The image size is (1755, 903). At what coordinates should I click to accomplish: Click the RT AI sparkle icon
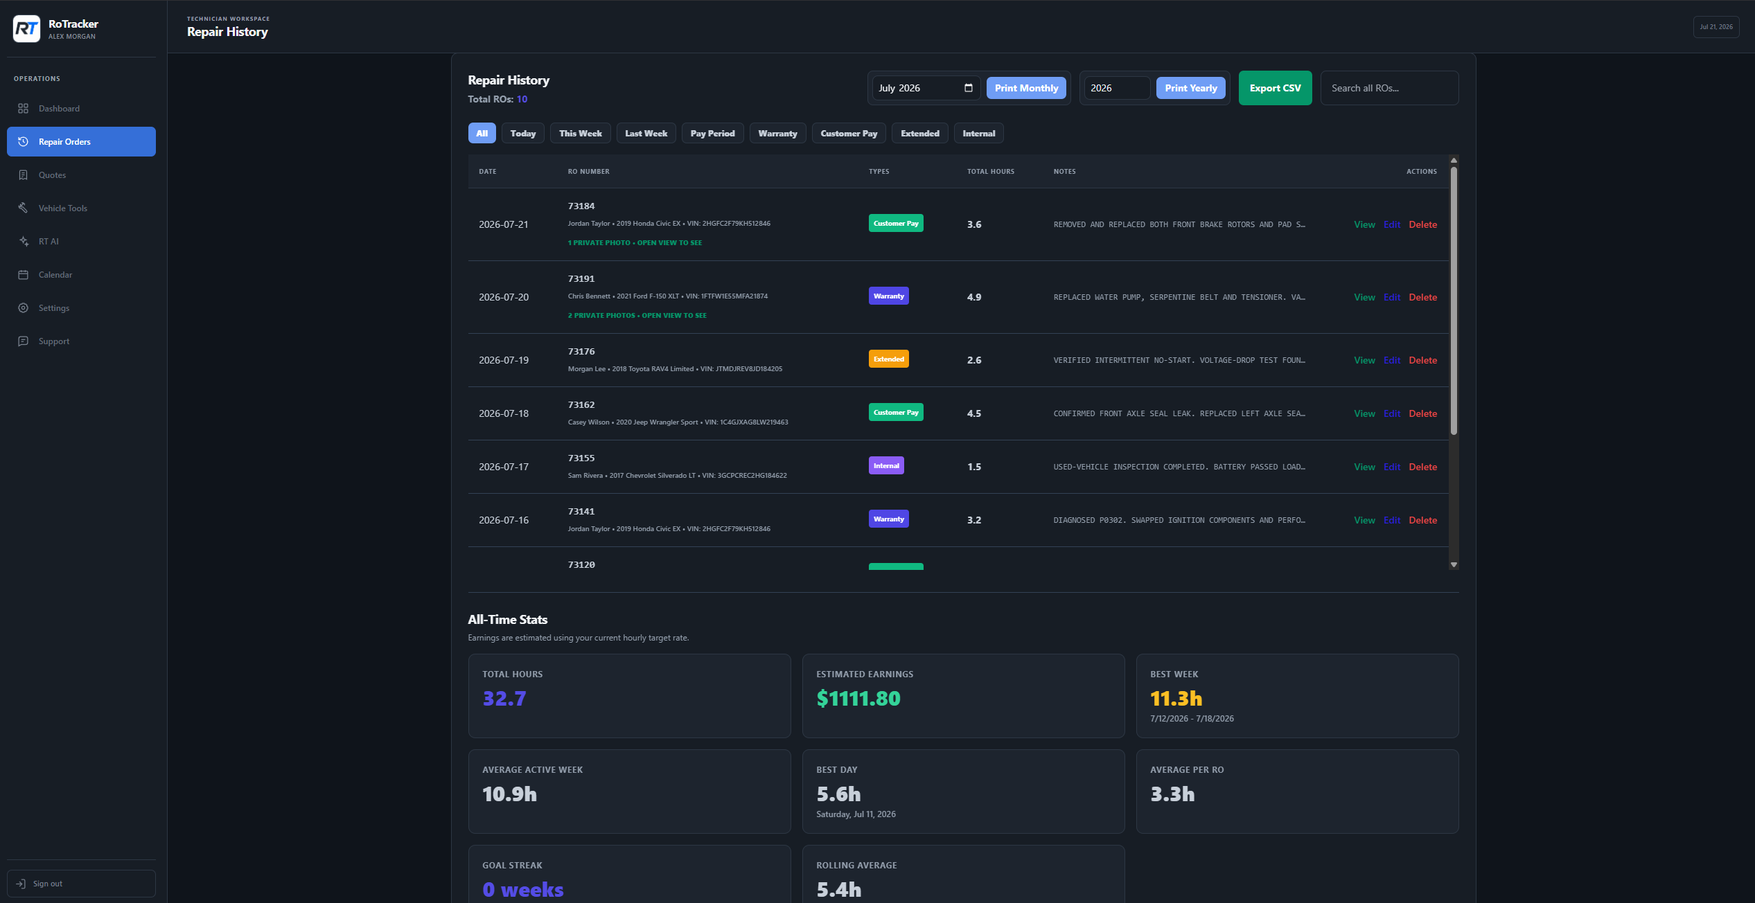(23, 242)
